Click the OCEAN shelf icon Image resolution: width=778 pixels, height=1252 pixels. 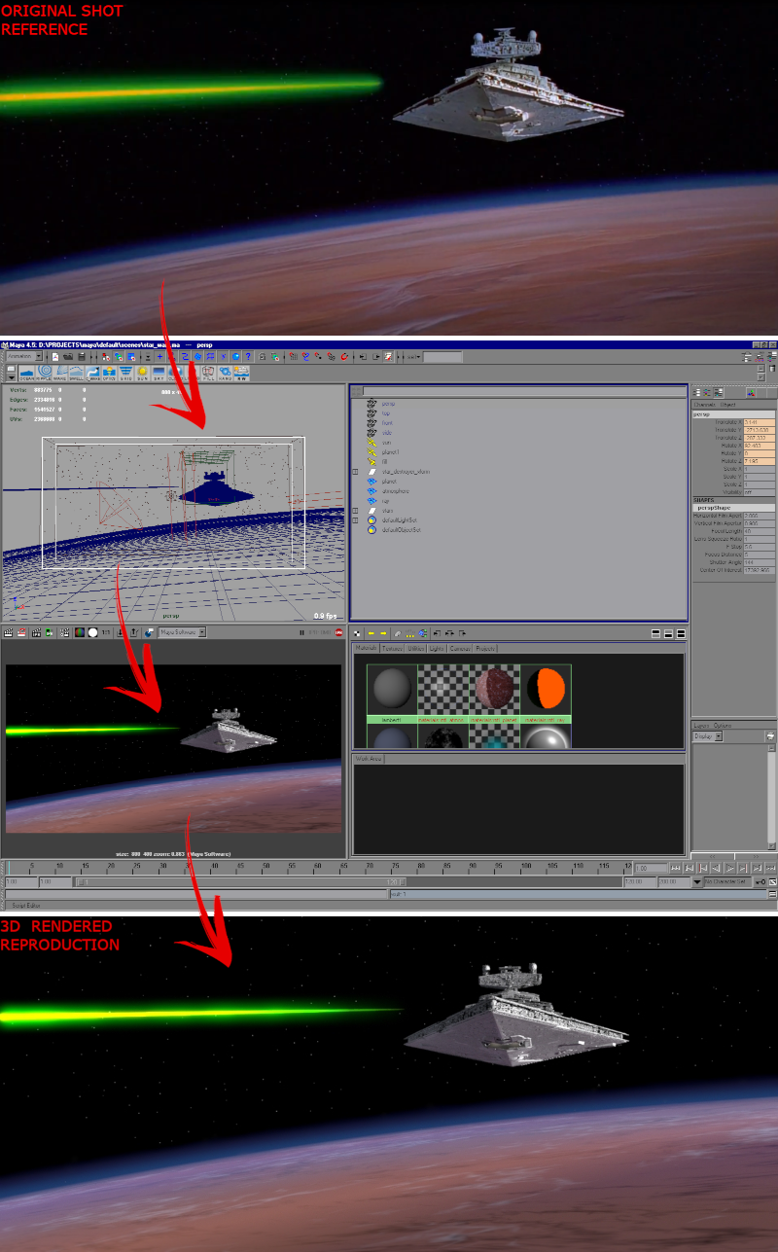point(27,373)
